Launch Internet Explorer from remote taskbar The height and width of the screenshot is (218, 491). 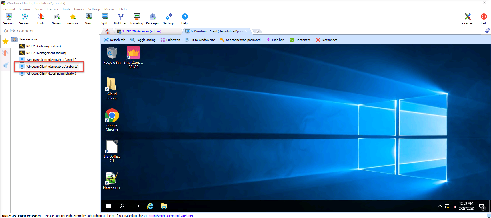pyautogui.click(x=150, y=206)
